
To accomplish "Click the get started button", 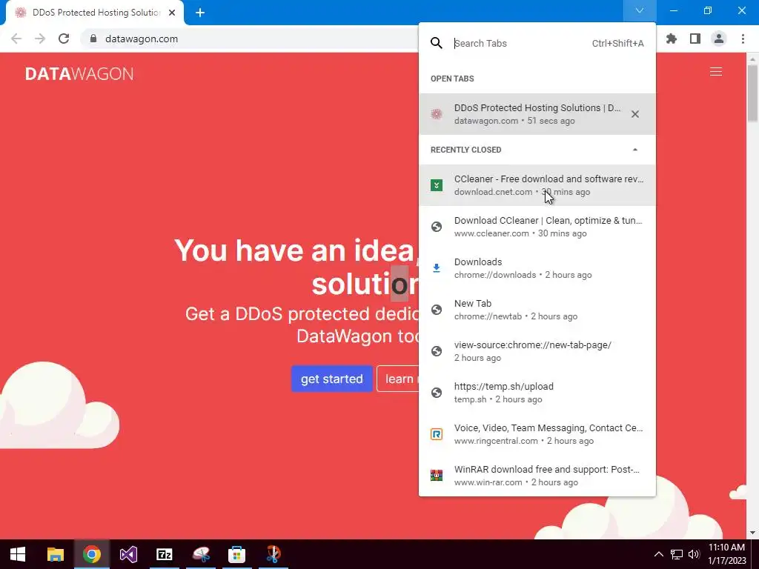I will click(331, 379).
